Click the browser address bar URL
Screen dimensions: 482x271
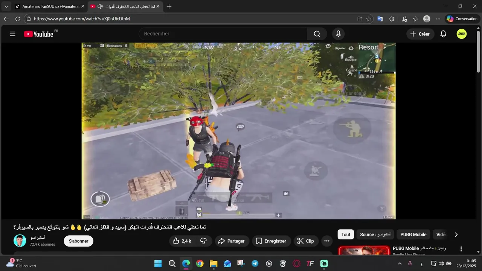pos(81,19)
